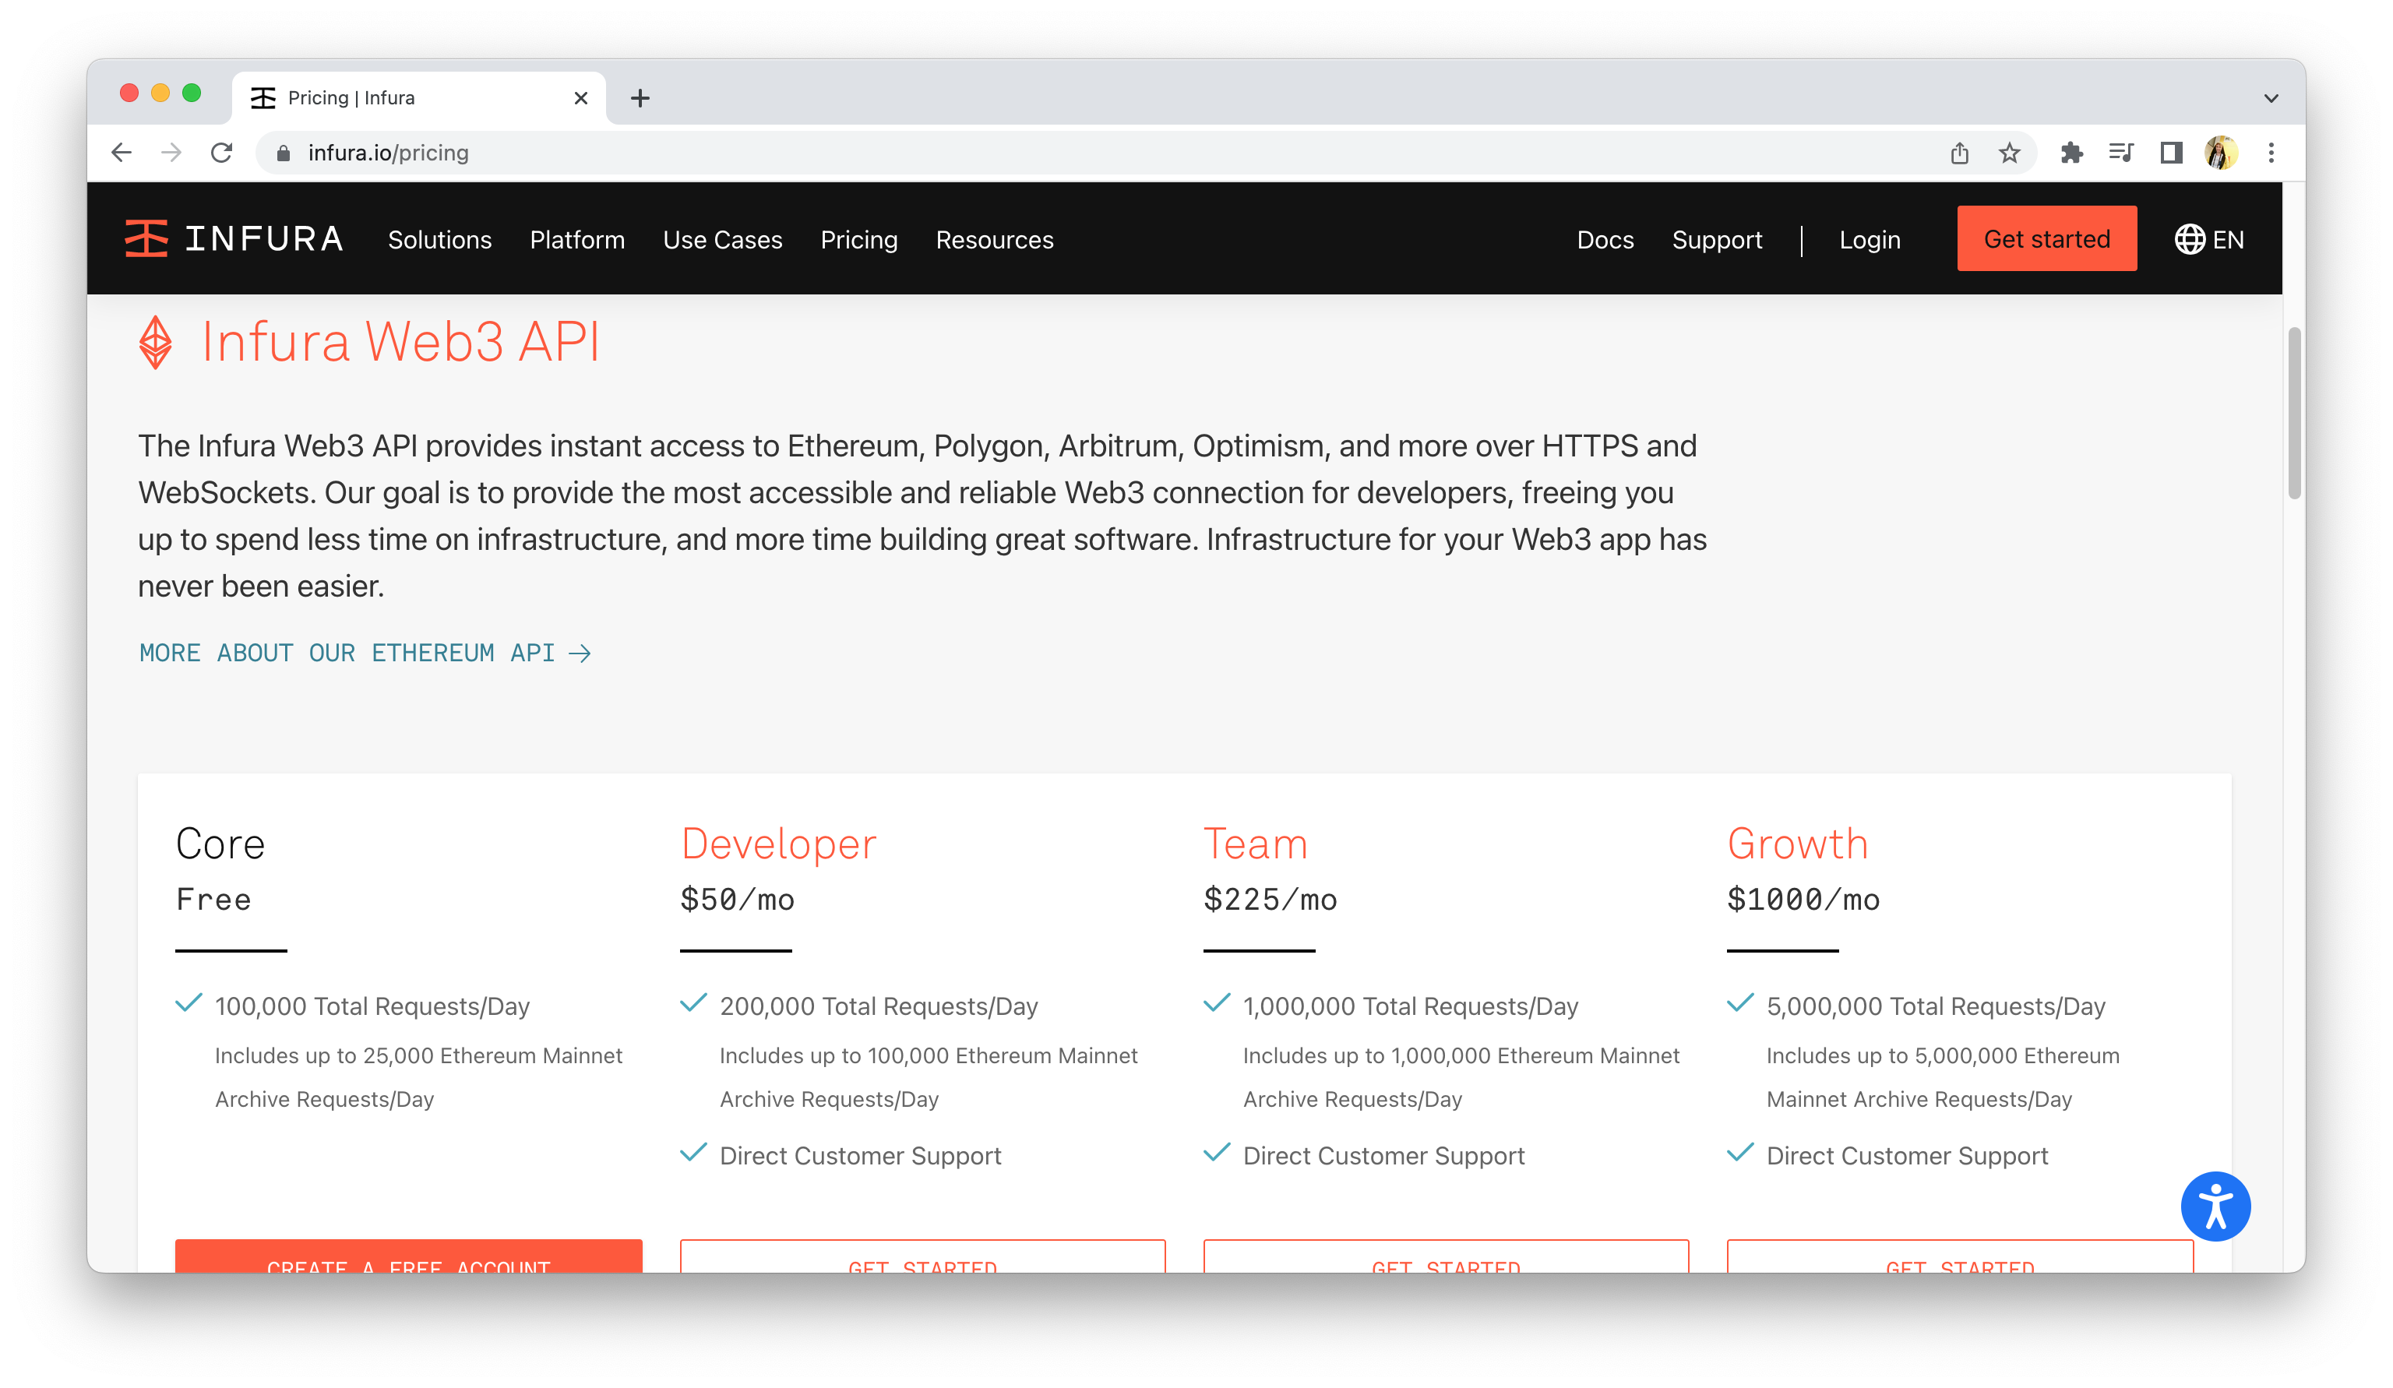2393x1388 pixels.
Task: Expand the tab search chevron
Action: pyautogui.click(x=2271, y=98)
